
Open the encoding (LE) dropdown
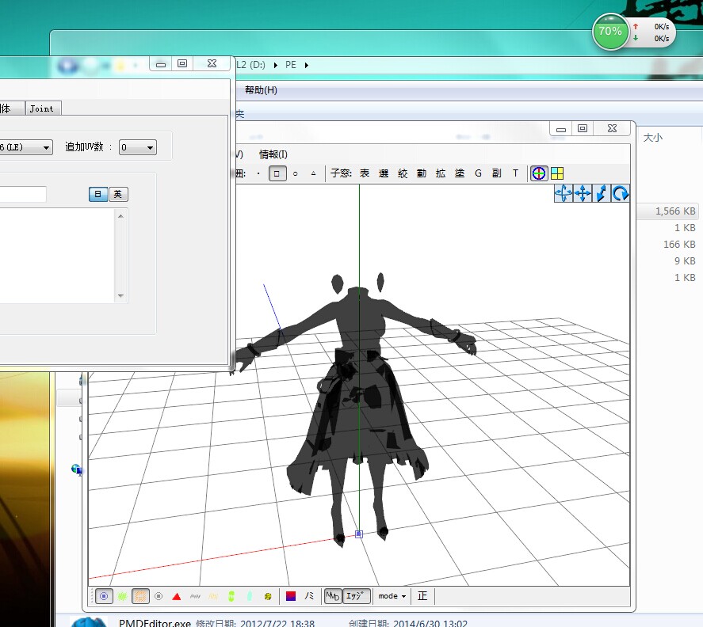pos(26,147)
